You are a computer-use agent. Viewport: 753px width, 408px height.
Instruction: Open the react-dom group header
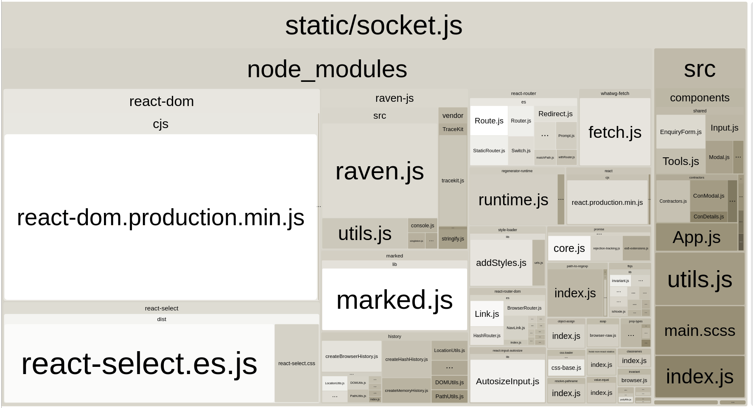pyautogui.click(x=161, y=101)
